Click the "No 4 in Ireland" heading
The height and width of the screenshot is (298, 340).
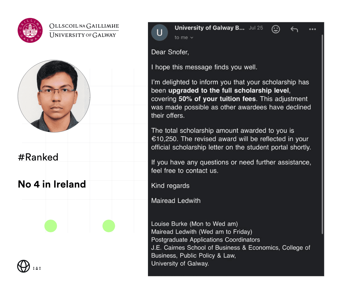pos(52,184)
